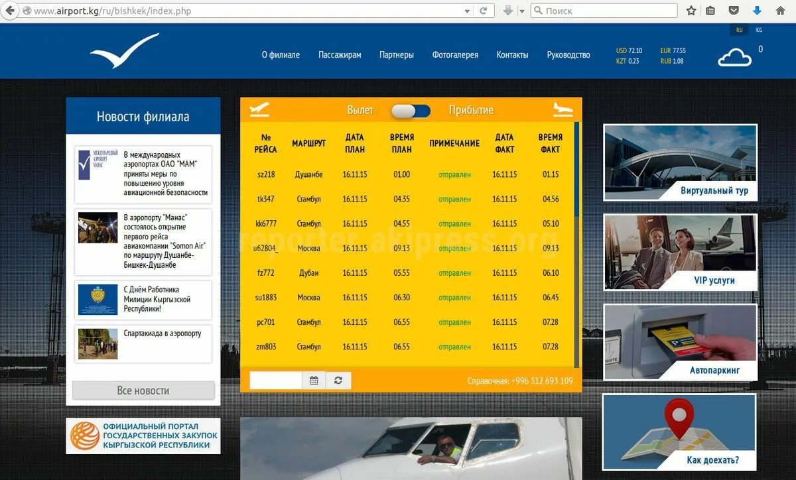Click the USD 72.10 exchange rate
The height and width of the screenshot is (480, 796).
pos(629,50)
